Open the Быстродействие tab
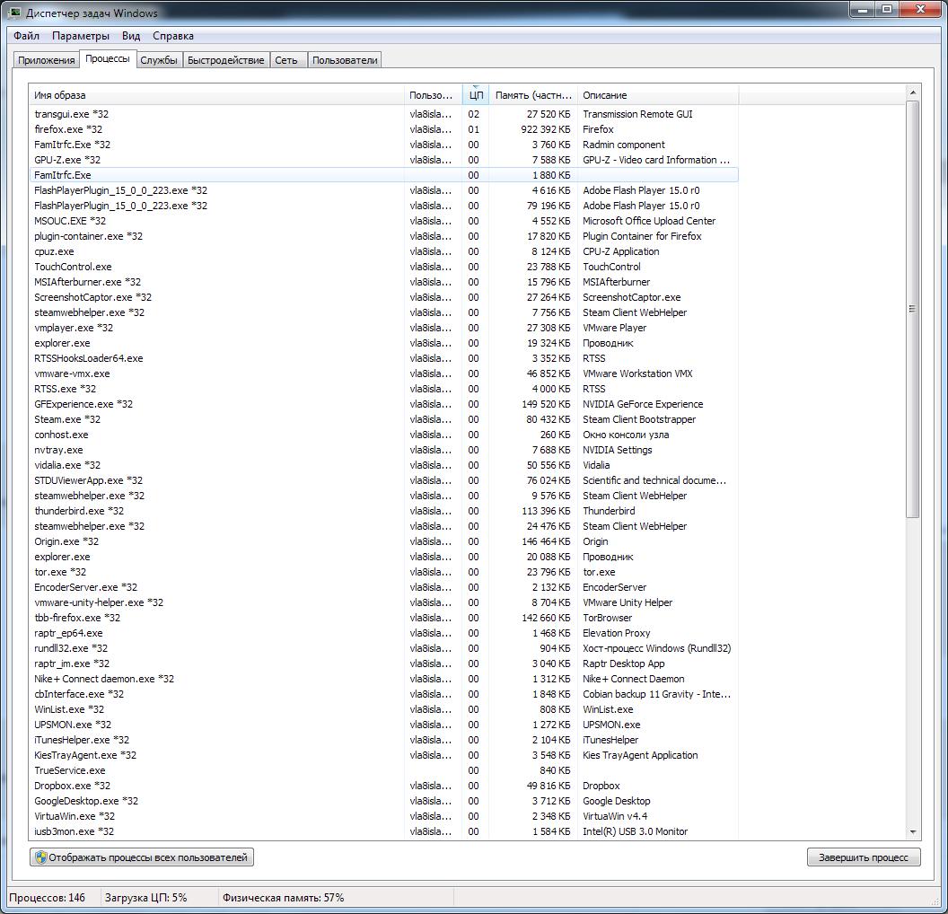This screenshot has width=948, height=914. (x=226, y=60)
